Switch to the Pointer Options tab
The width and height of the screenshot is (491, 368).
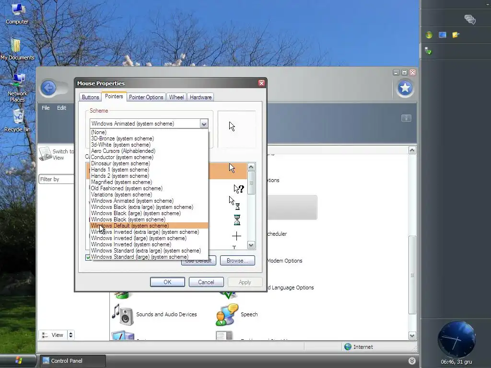point(146,97)
